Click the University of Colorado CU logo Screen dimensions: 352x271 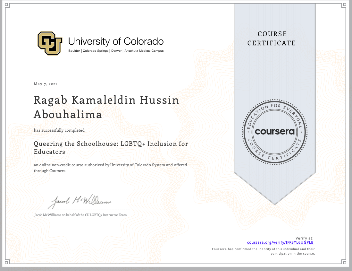coord(50,43)
